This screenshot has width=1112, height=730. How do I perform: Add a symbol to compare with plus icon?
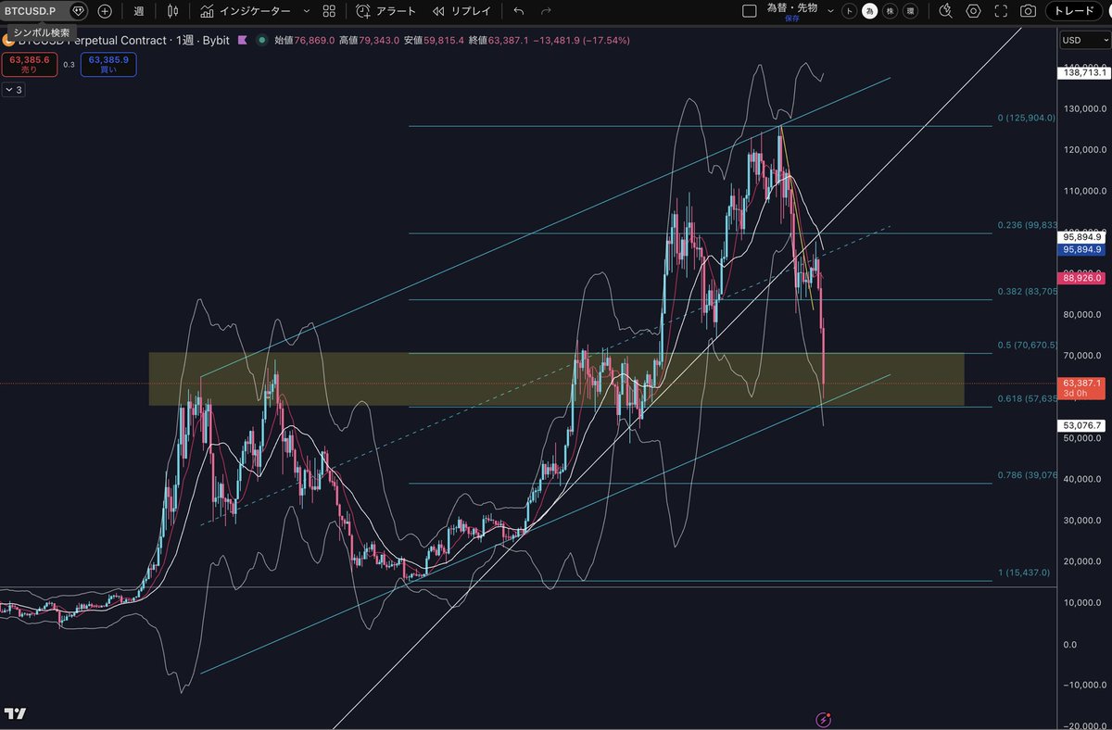[x=105, y=11]
